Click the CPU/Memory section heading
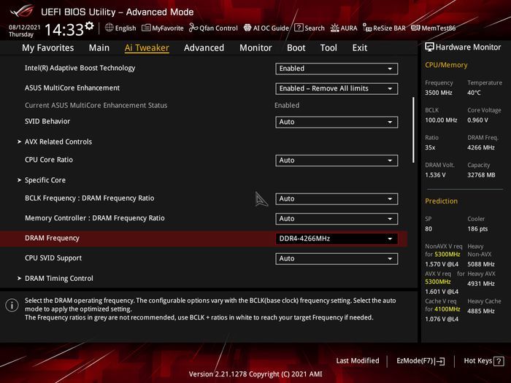This screenshot has width=511, height=383. click(446, 65)
